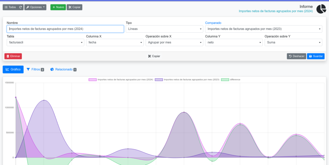
Task: Create a new report with Nuevo
Action: [x=58, y=7]
